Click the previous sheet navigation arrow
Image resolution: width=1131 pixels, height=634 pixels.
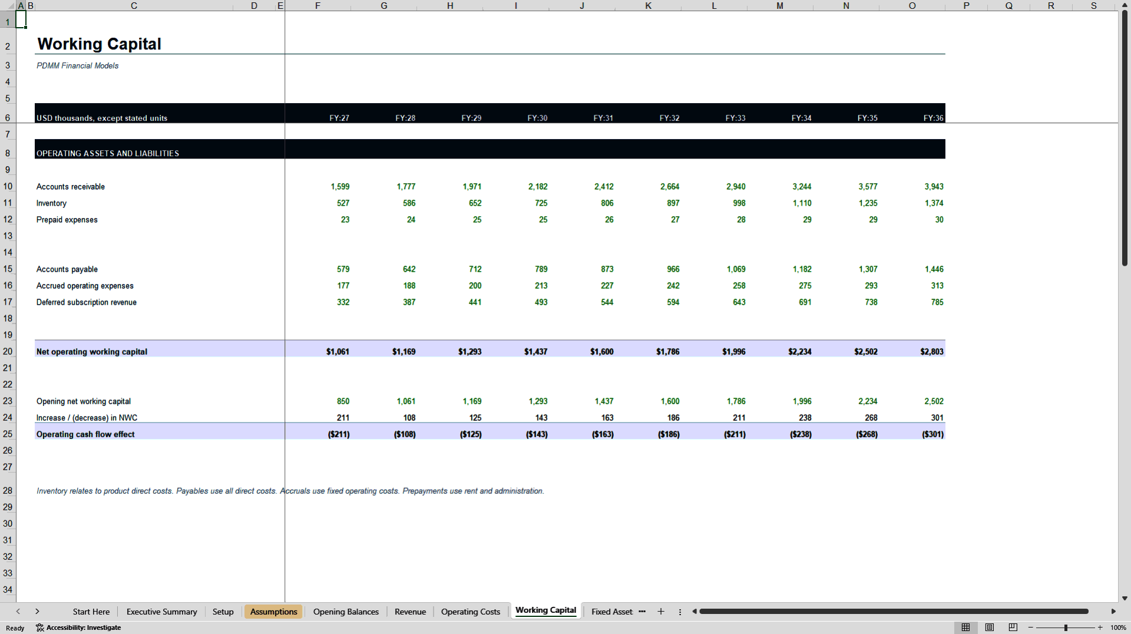[x=18, y=612]
